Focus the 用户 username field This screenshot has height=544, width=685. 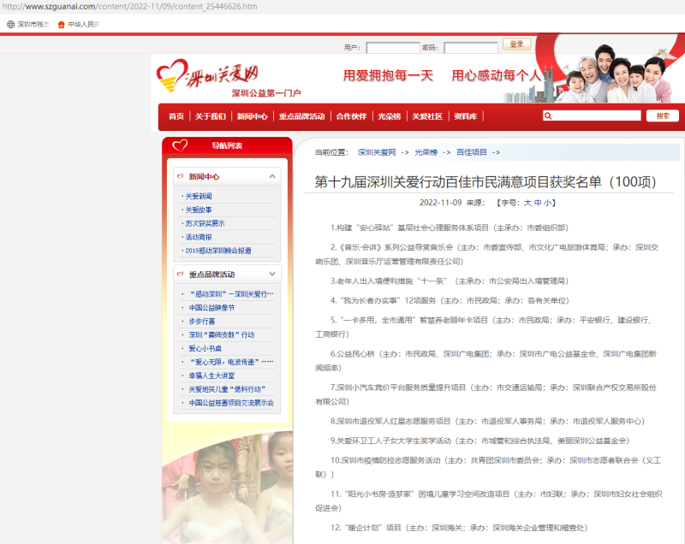[393, 48]
